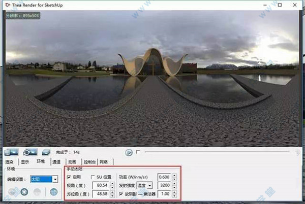Viewport: 305px width, 204px height.
Task: Open the 发射强度 dropdown showing 温度
Action: coord(144,185)
